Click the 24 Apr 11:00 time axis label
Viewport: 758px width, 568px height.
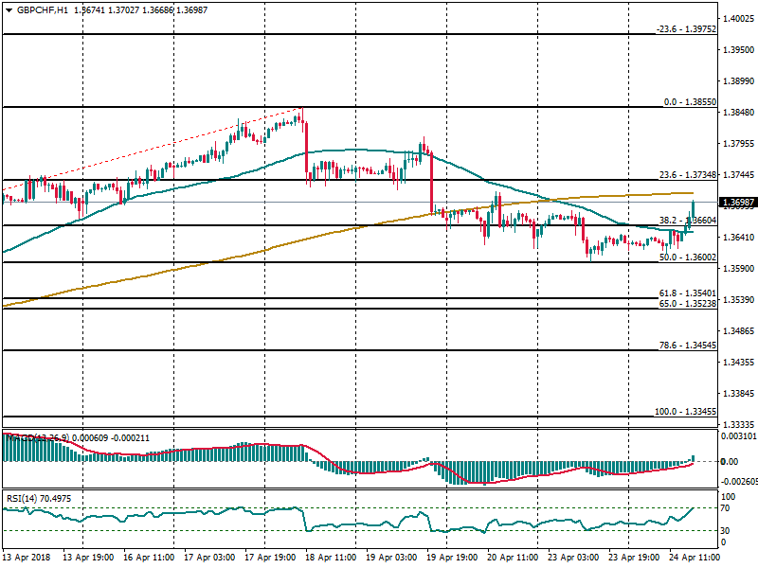[x=696, y=559]
